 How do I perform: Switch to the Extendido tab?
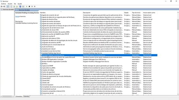(19, 96)
